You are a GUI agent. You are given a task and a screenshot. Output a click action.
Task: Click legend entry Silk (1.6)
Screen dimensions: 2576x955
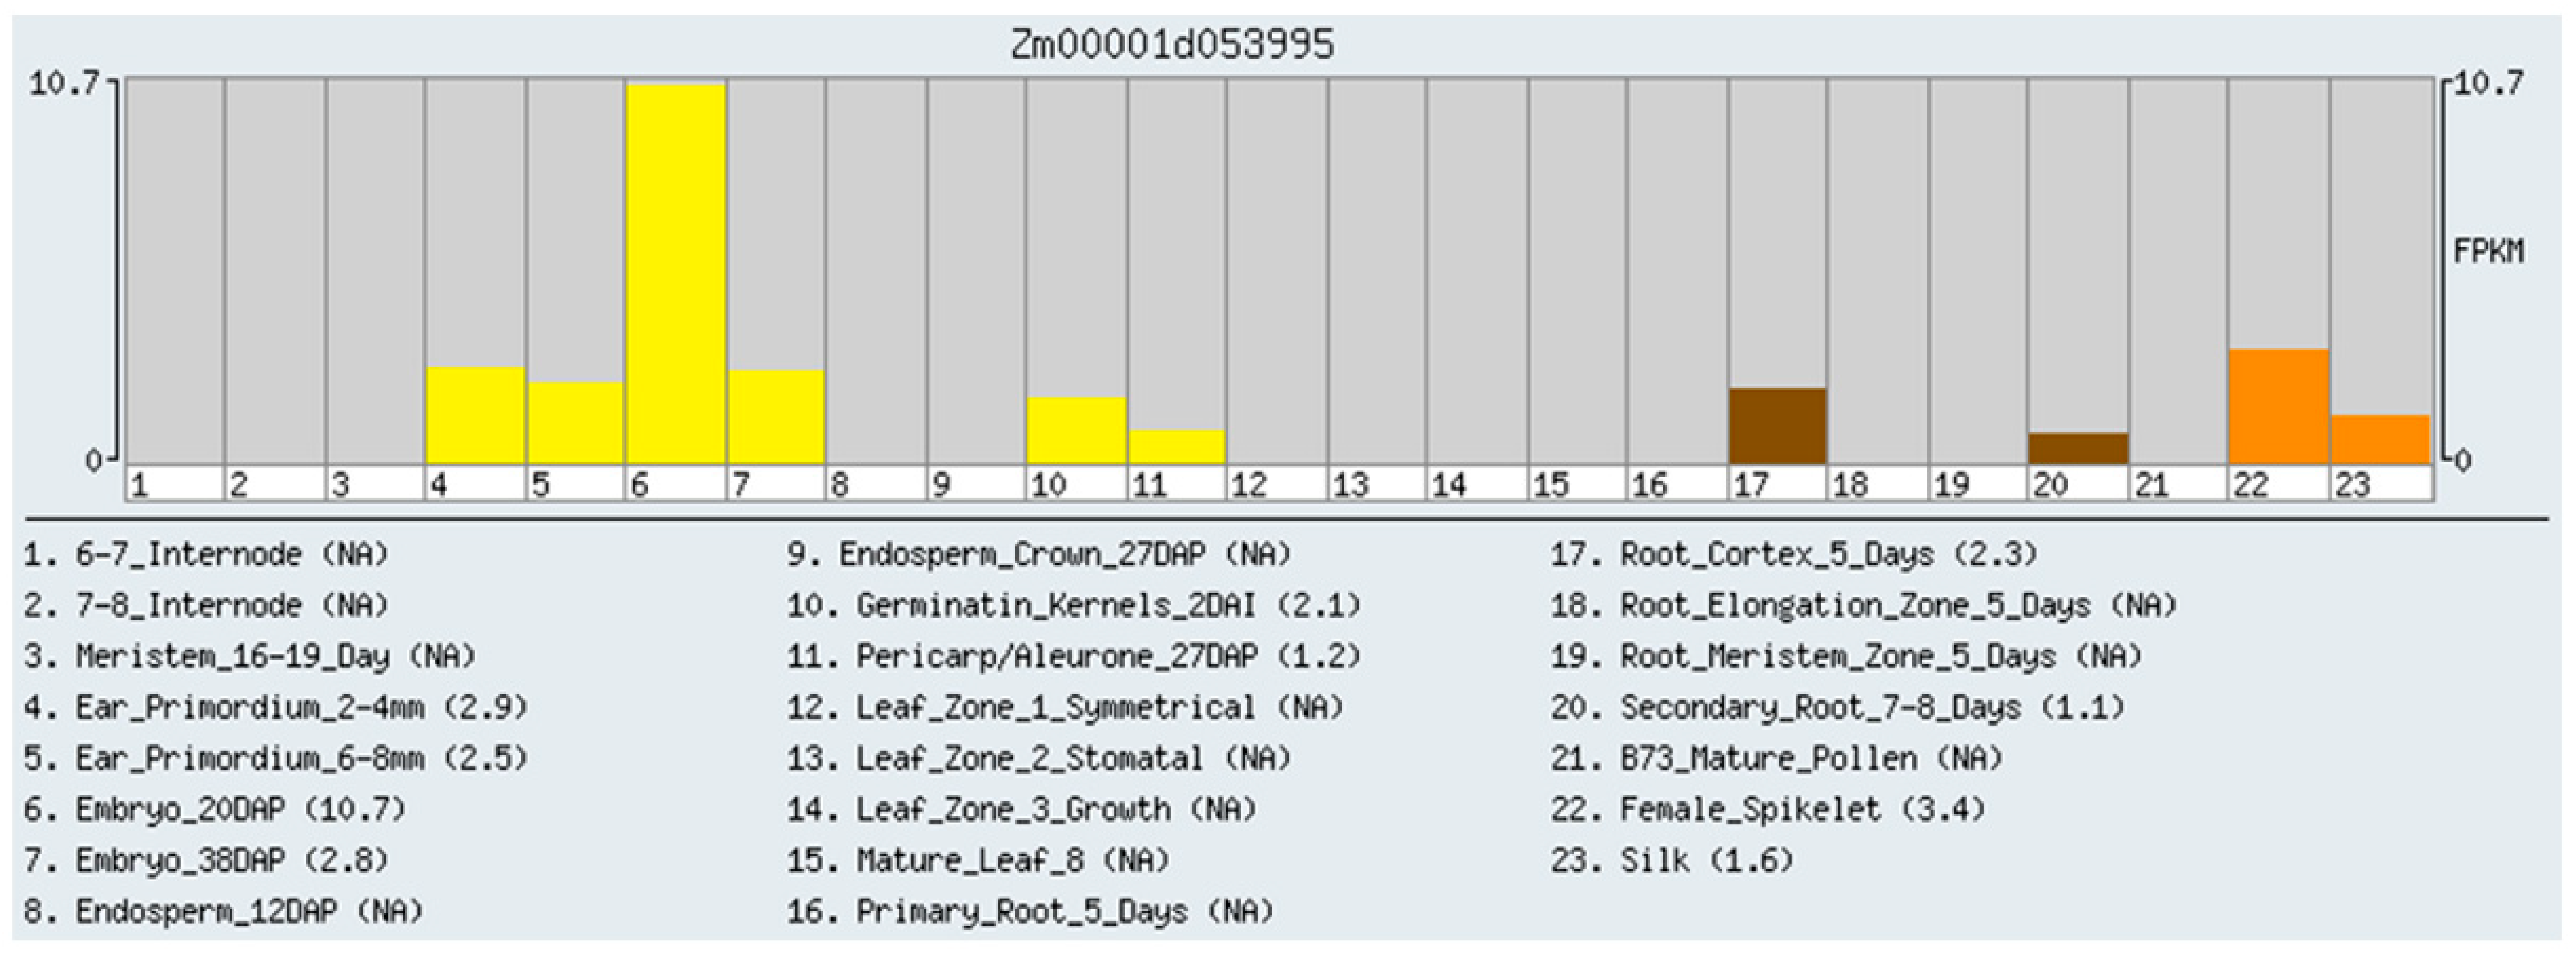tap(1673, 860)
